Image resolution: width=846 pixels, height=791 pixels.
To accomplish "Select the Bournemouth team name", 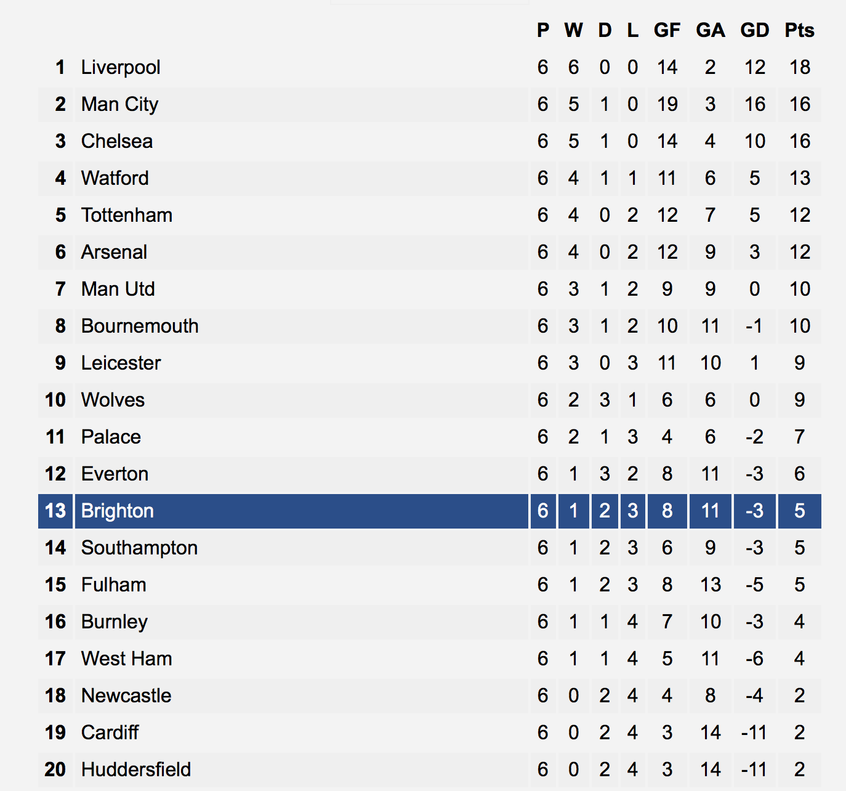I will (140, 326).
